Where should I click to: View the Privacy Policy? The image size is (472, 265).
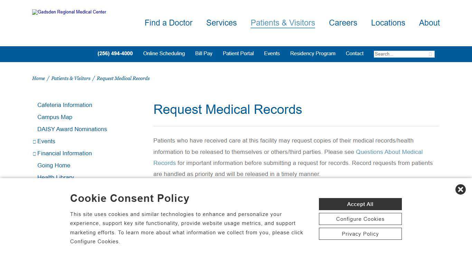point(360,234)
